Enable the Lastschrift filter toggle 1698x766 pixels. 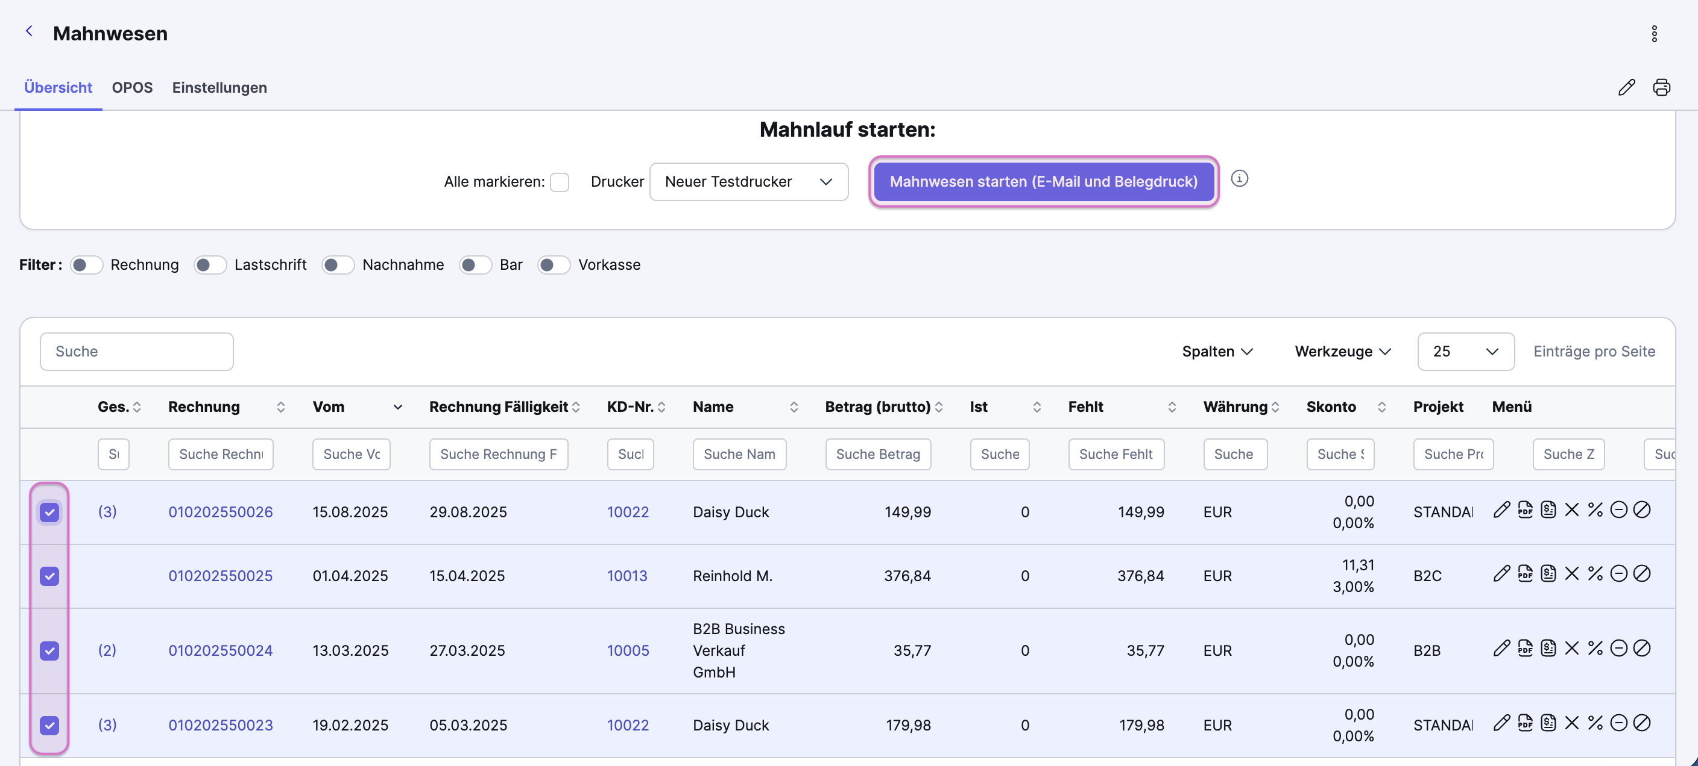point(210,264)
